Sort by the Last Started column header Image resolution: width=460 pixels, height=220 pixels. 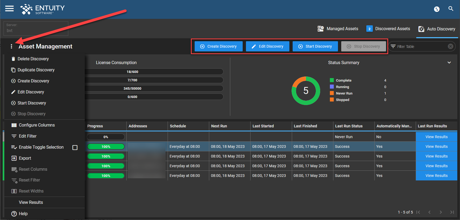[271, 126]
